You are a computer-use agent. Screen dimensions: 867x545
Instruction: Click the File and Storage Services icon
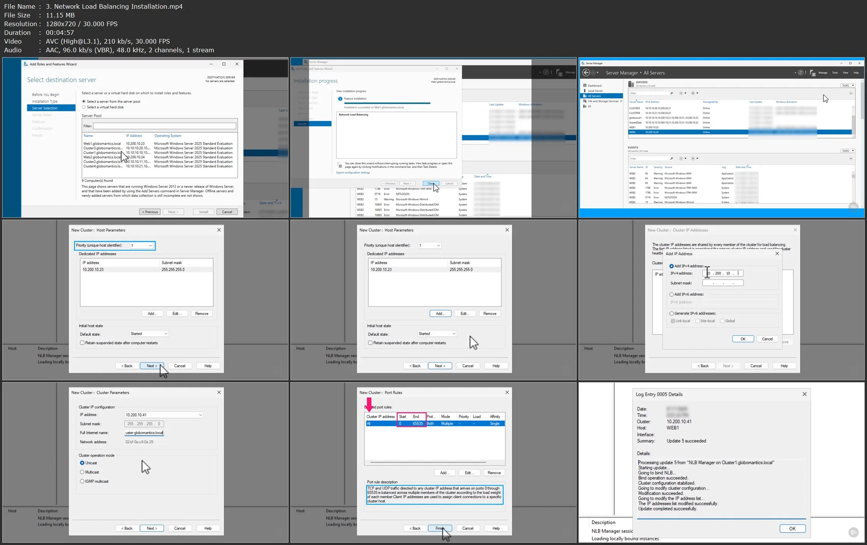click(585, 101)
